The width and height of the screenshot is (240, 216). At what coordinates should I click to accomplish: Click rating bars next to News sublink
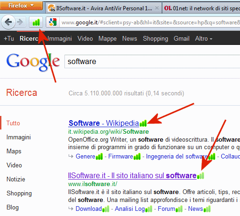[x=207, y=209]
